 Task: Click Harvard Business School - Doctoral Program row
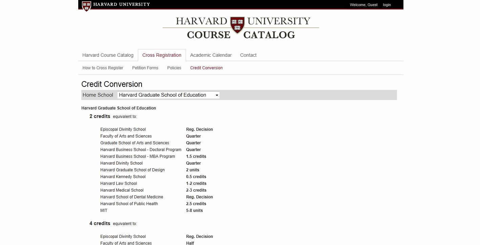(x=141, y=150)
